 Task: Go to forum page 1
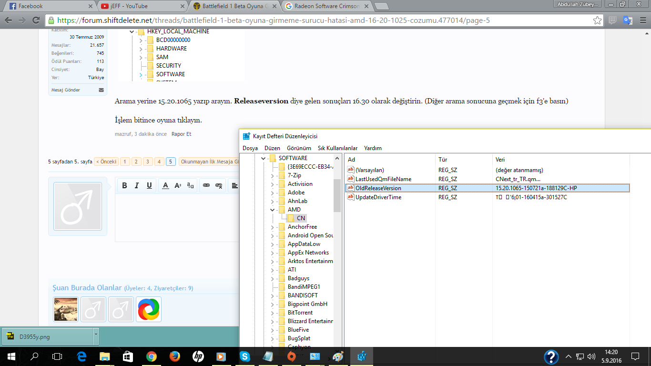[x=125, y=162]
